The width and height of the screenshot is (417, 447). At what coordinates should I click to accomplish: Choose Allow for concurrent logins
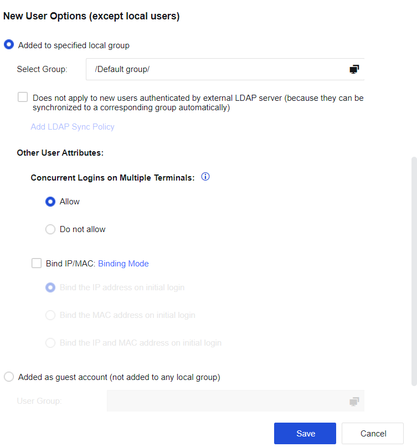tap(50, 202)
